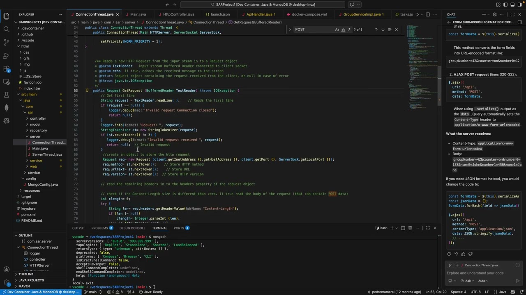Screen dimensions: 526x295
Task: Click the lightbulb code action on line 53
Action: pos(87,91)
